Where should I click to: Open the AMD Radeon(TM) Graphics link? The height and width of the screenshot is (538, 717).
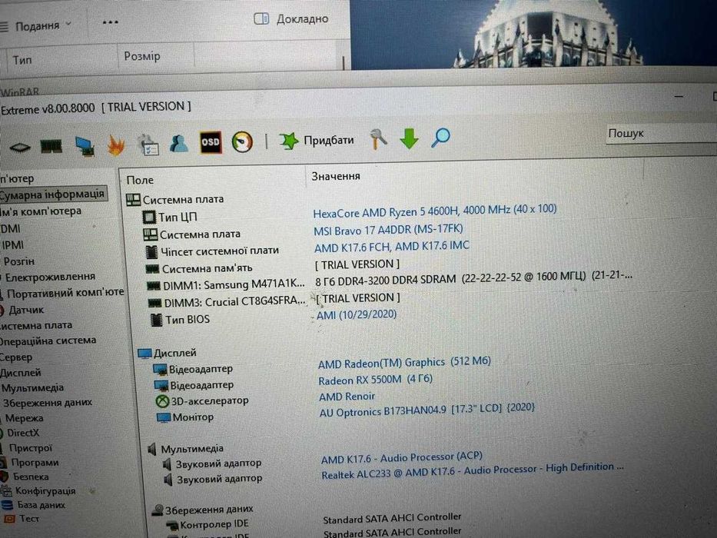tap(404, 363)
